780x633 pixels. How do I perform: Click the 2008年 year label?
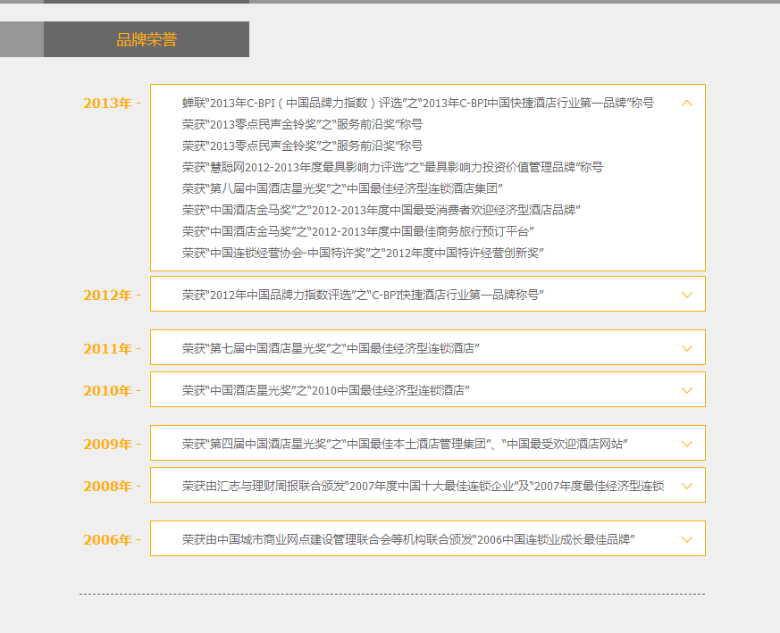coord(107,487)
